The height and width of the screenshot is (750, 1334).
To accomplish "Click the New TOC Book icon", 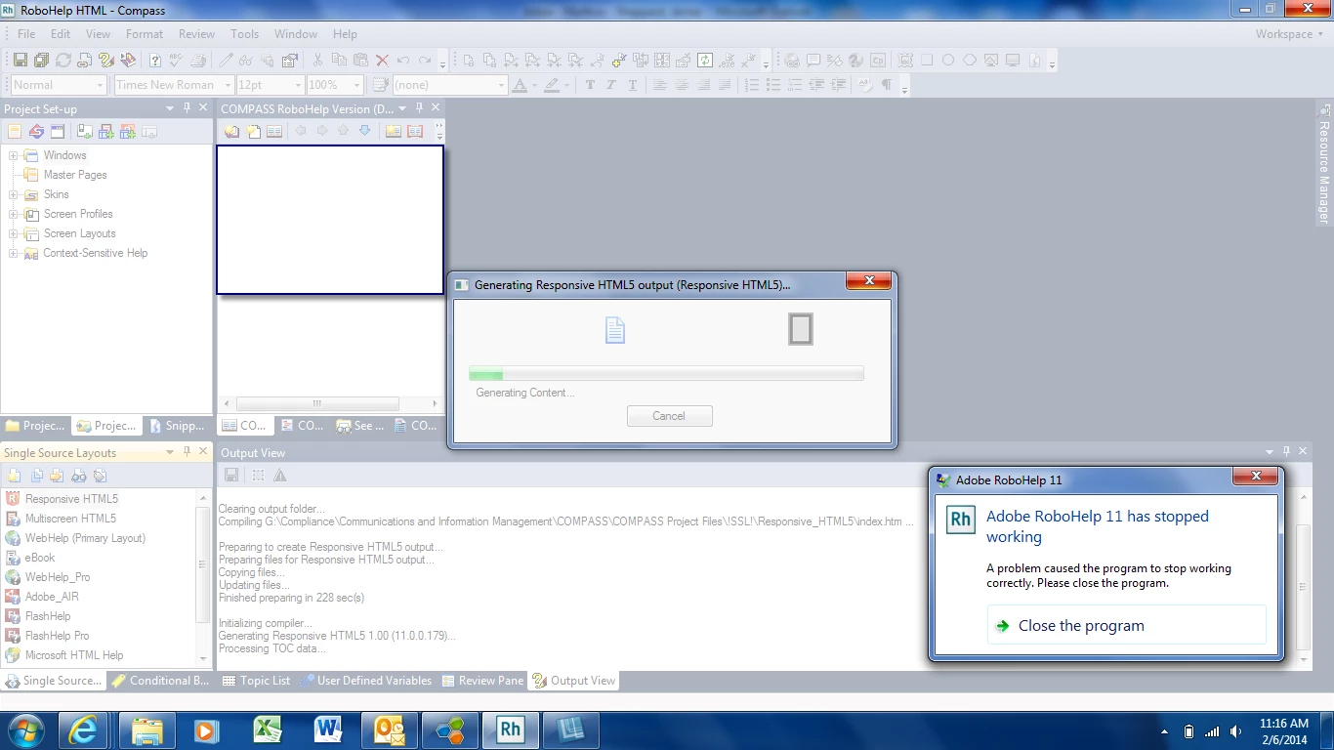I will [x=231, y=131].
